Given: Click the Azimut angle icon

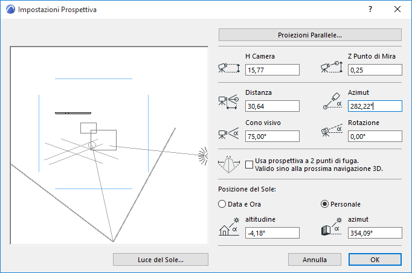Looking at the screenshot, I should tap(331, 101).
